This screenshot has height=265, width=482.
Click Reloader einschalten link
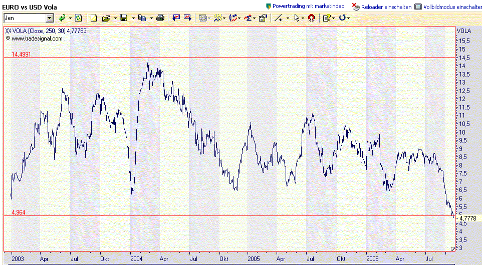click(386, 6)
